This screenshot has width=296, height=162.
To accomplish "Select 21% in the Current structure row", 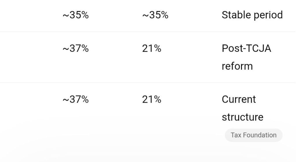I will pyautogui.click(x=151, y=100).
